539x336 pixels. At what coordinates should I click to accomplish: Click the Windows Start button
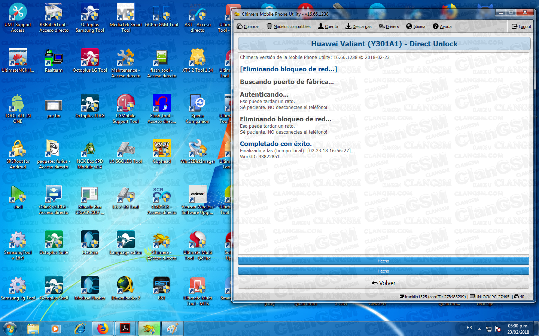coord(10,329)
